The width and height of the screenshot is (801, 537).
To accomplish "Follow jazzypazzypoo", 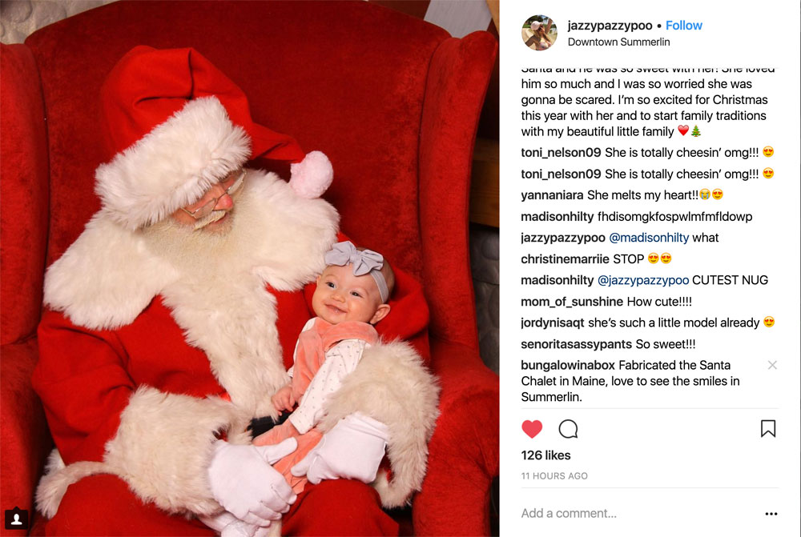I will point(683,26).
